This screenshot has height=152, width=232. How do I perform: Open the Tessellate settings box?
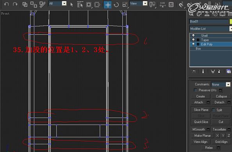point(229,129)
